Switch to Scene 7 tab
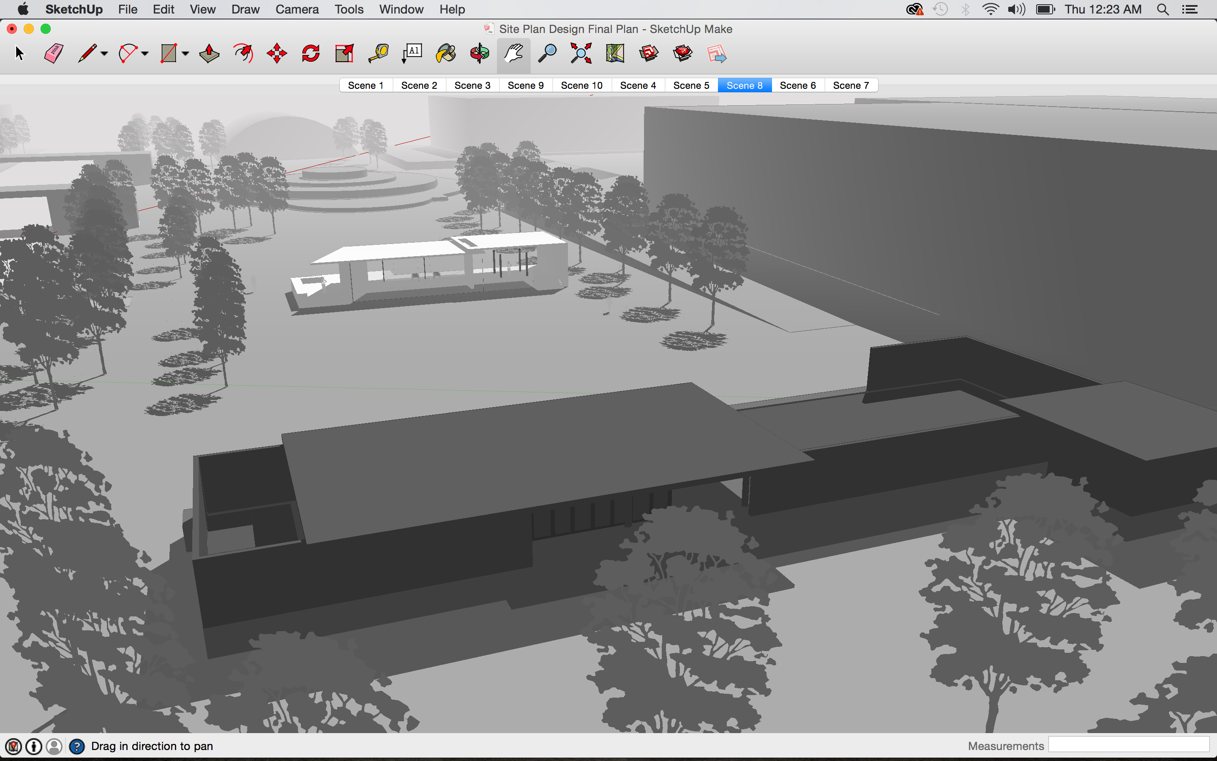Screen dimensions: 1217x761 click(851, 85)
